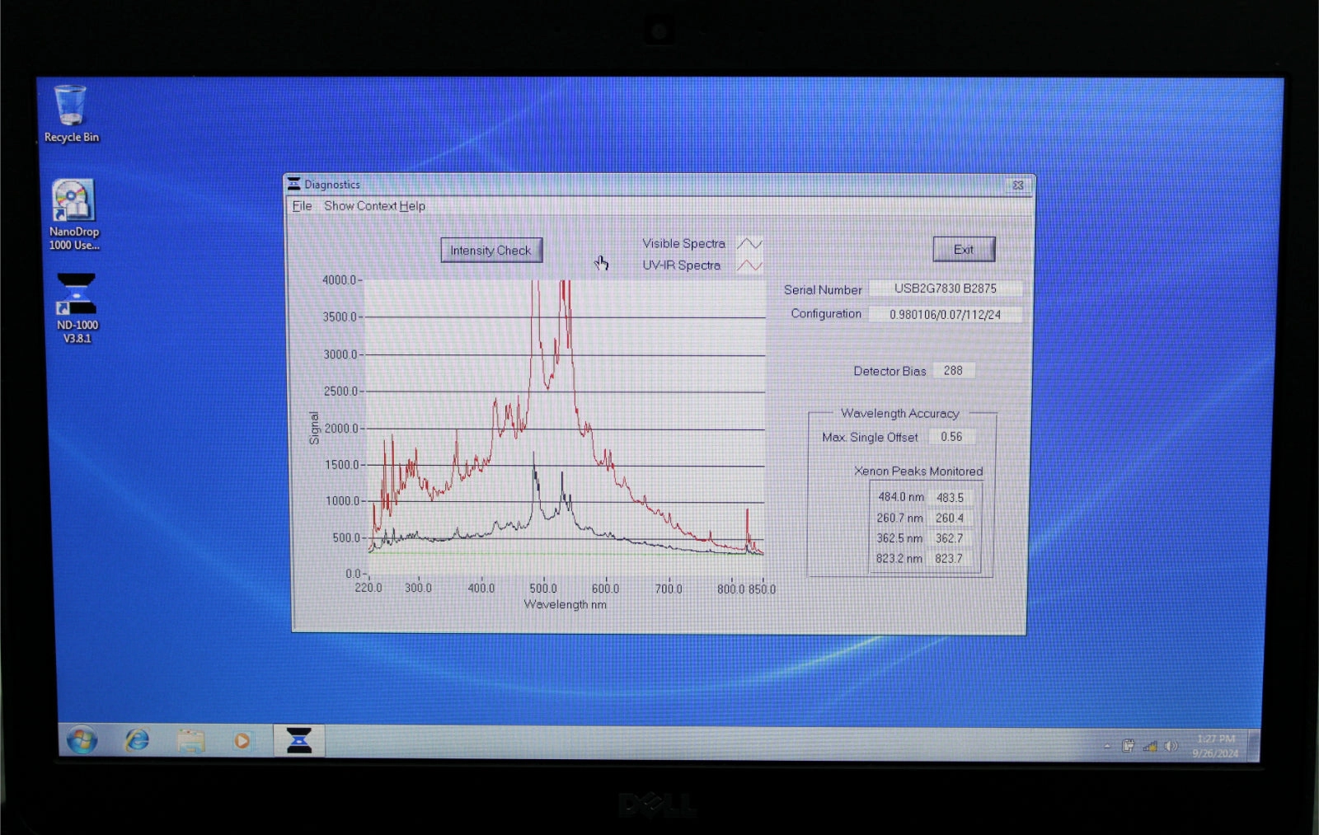Click the Visible Spectra legend label
This screenshot has width=1319, height=835.
(x=683, y=243)
